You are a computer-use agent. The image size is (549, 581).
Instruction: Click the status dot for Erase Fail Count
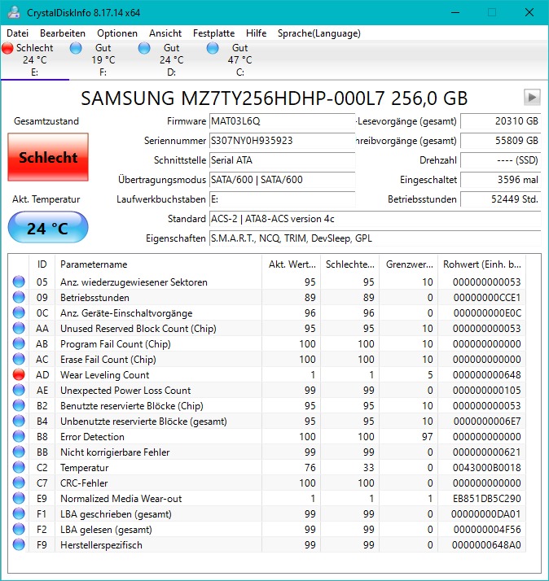pyautogui.click(x=19, y=359)
